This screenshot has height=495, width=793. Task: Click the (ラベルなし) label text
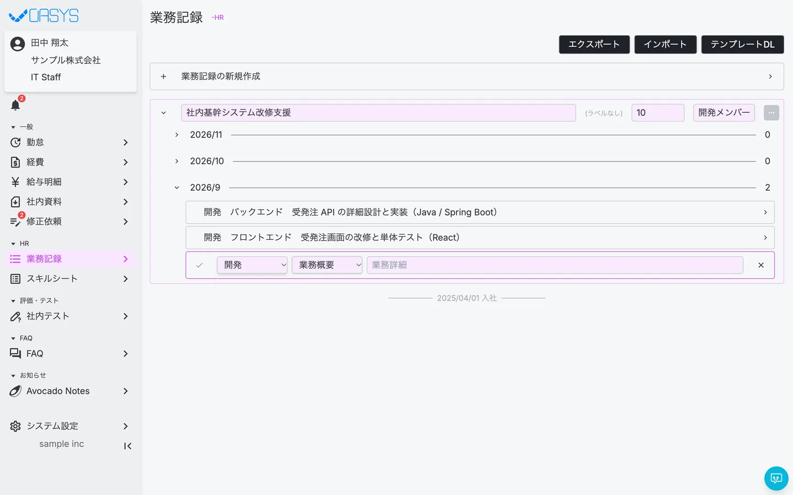[604, 113]
